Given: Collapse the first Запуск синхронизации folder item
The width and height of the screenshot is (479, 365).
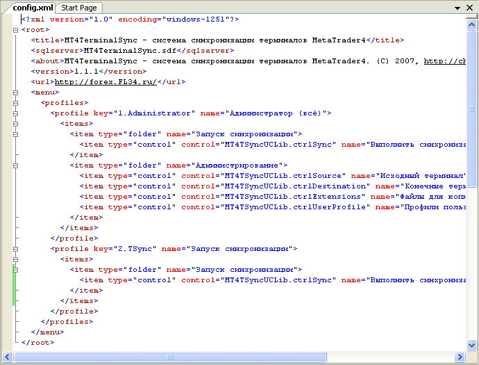Looking at the screenshot, I should (x=15, y=134).
